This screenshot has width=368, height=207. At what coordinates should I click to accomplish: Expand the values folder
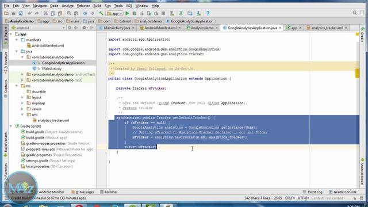22,109
